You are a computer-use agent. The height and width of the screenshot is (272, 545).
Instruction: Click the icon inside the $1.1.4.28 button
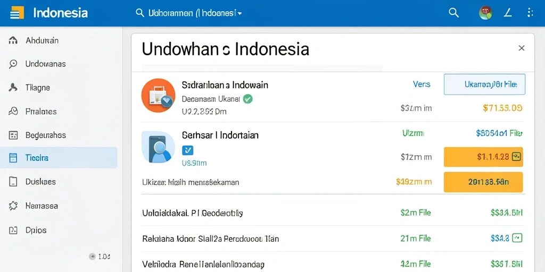[517, 157]
